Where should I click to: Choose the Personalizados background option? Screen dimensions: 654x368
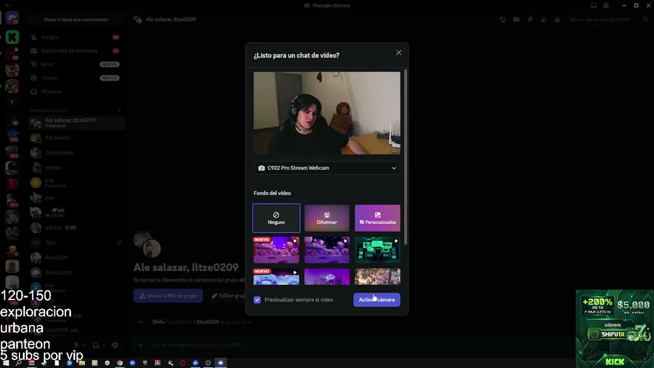[378, 218]
